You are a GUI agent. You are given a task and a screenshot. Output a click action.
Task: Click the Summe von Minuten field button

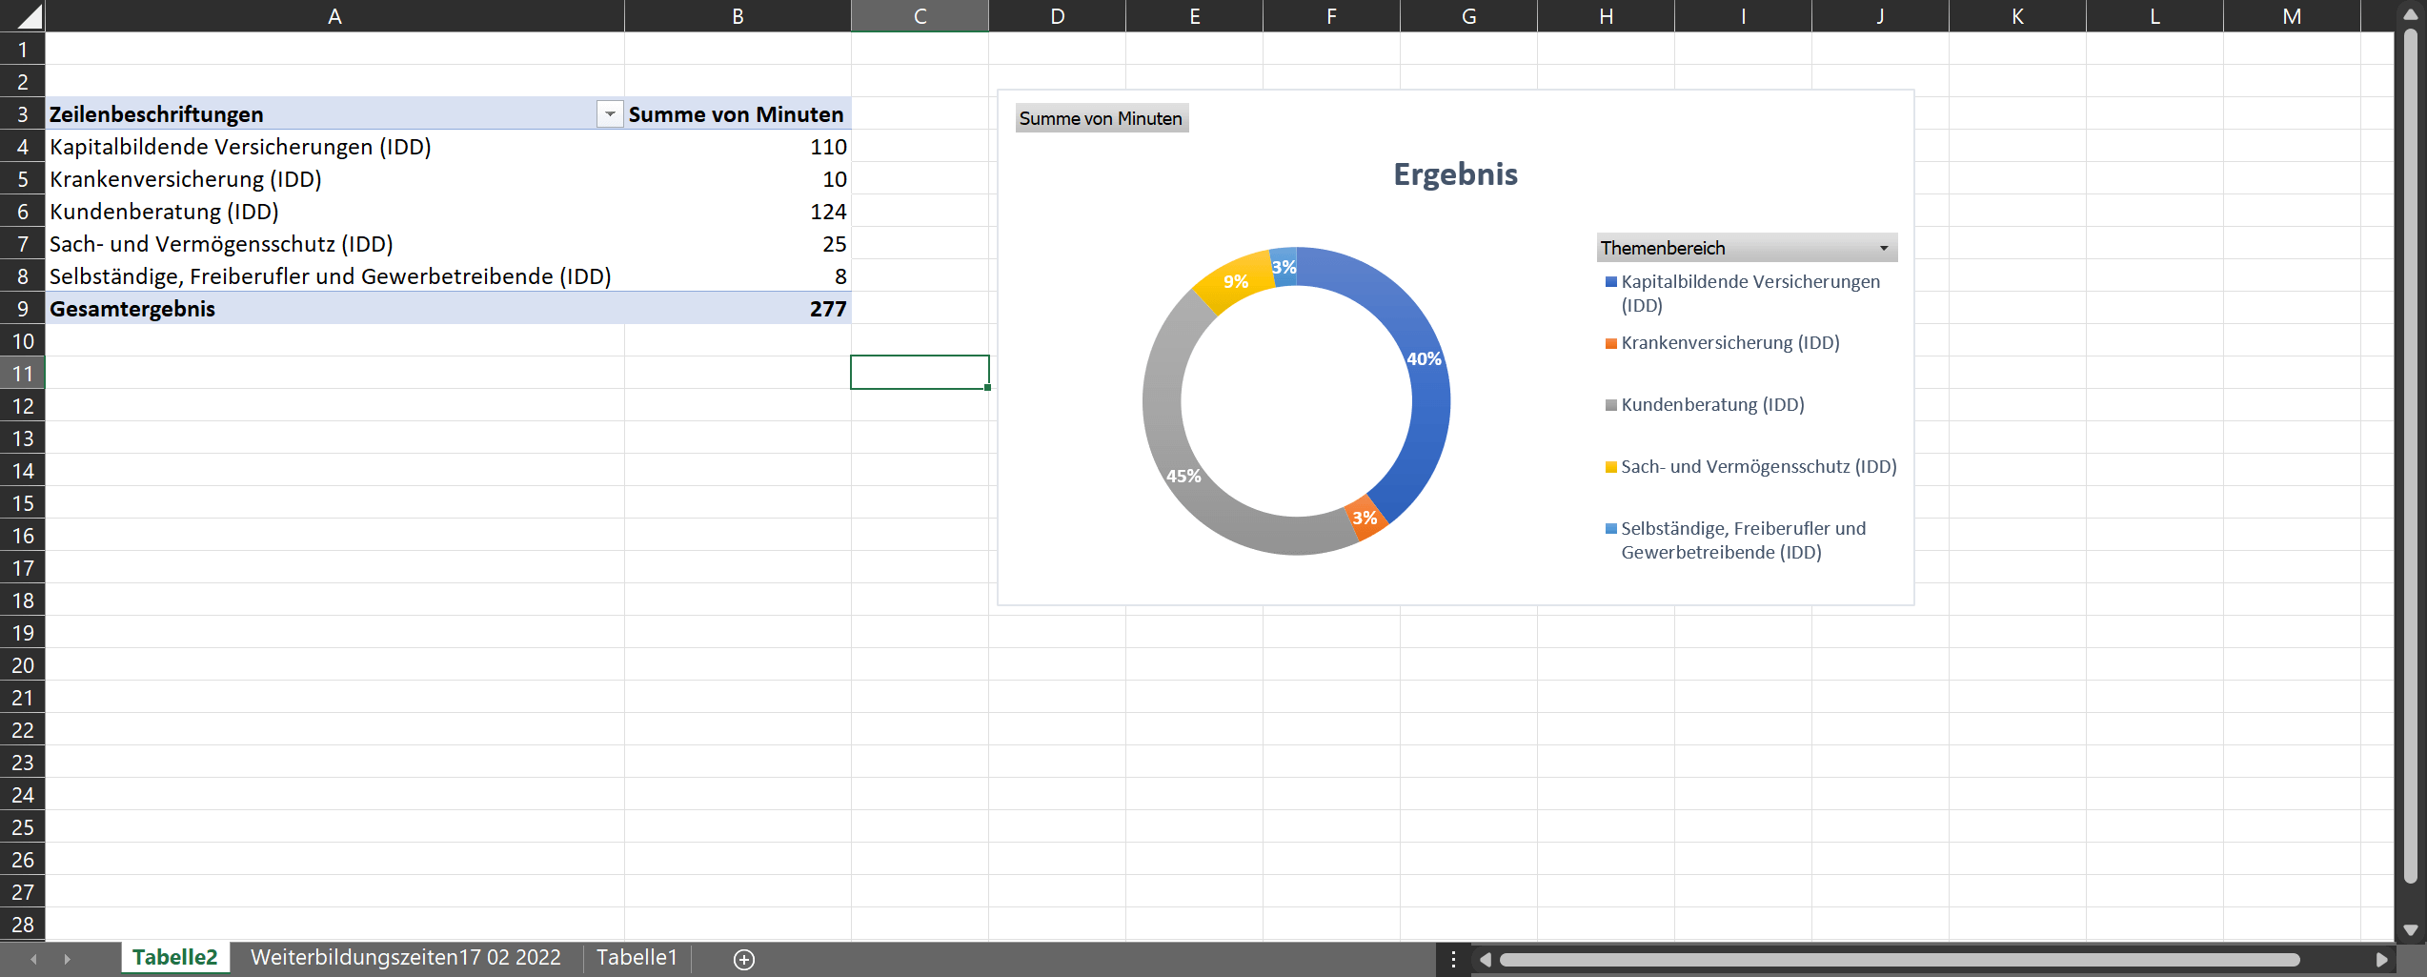click(x=1101, y=118)
